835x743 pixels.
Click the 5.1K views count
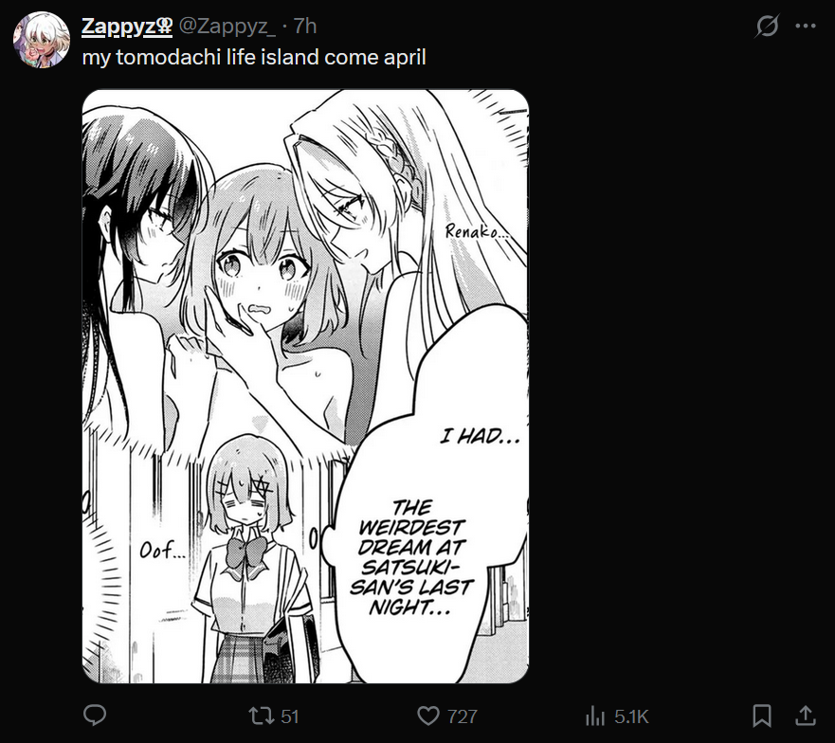pos(631,716)
